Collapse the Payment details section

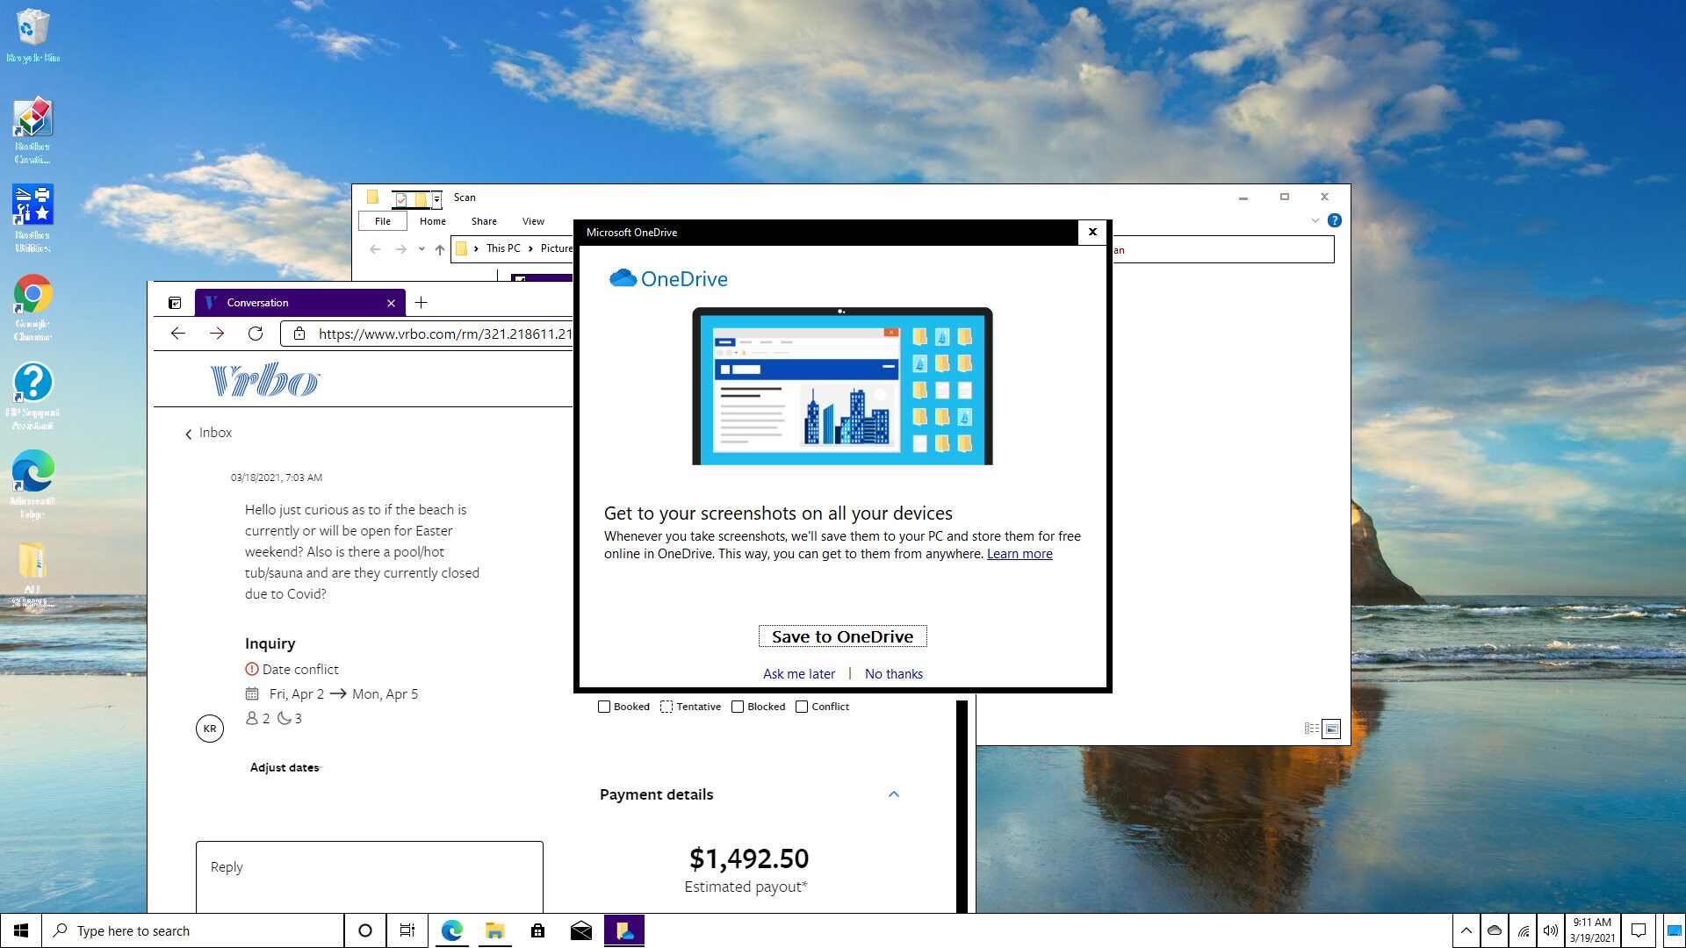(894, 794)
